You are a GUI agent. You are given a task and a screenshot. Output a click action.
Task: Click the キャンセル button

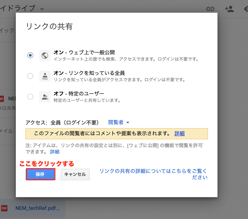[75, 174]
